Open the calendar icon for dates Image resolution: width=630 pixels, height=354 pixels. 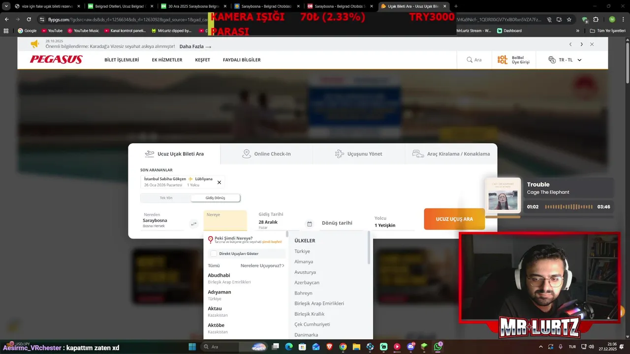(x=309, y=224)
